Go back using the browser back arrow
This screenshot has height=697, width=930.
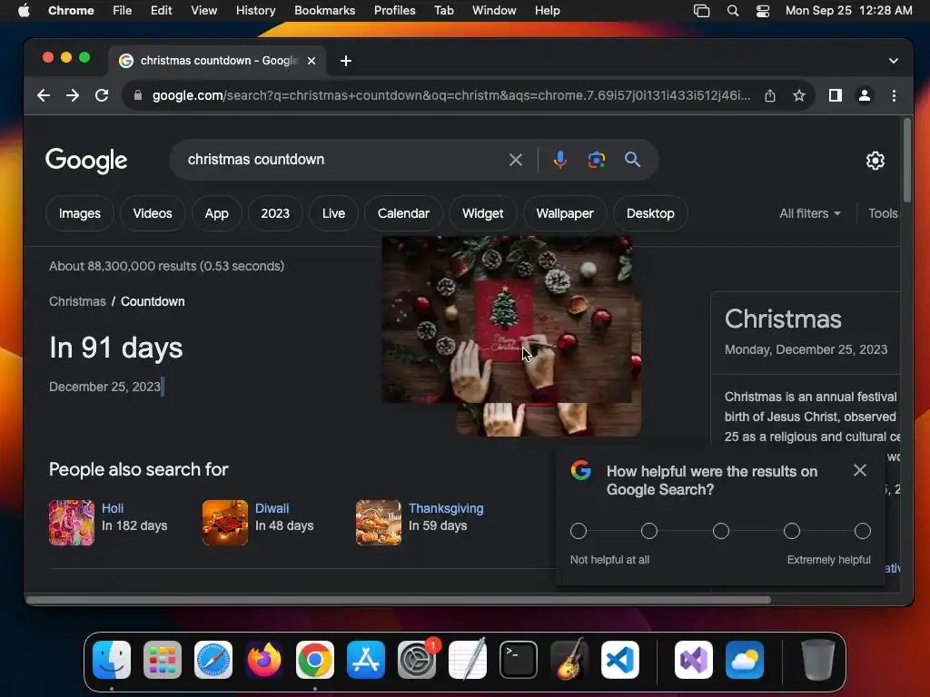(44, 95)
